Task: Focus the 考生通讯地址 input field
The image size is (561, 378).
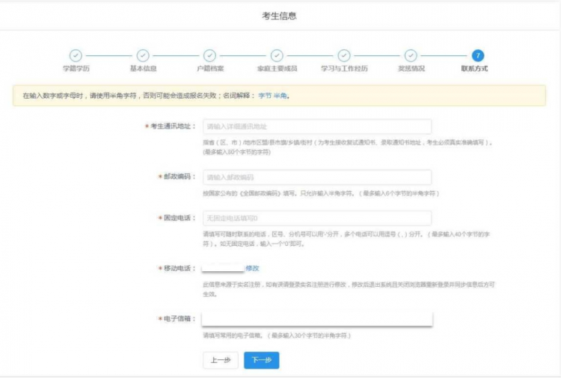Action: coord(317,126)
